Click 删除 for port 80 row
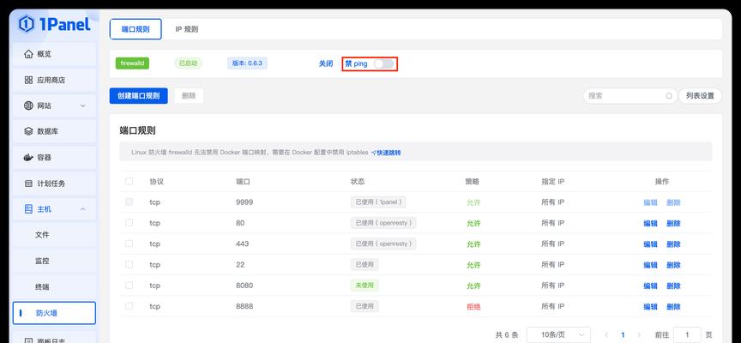This screenshot has width=741, height=343. tap(673, 224)
